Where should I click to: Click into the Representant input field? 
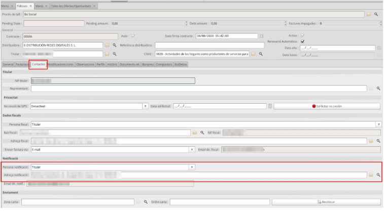click(199, 89)
